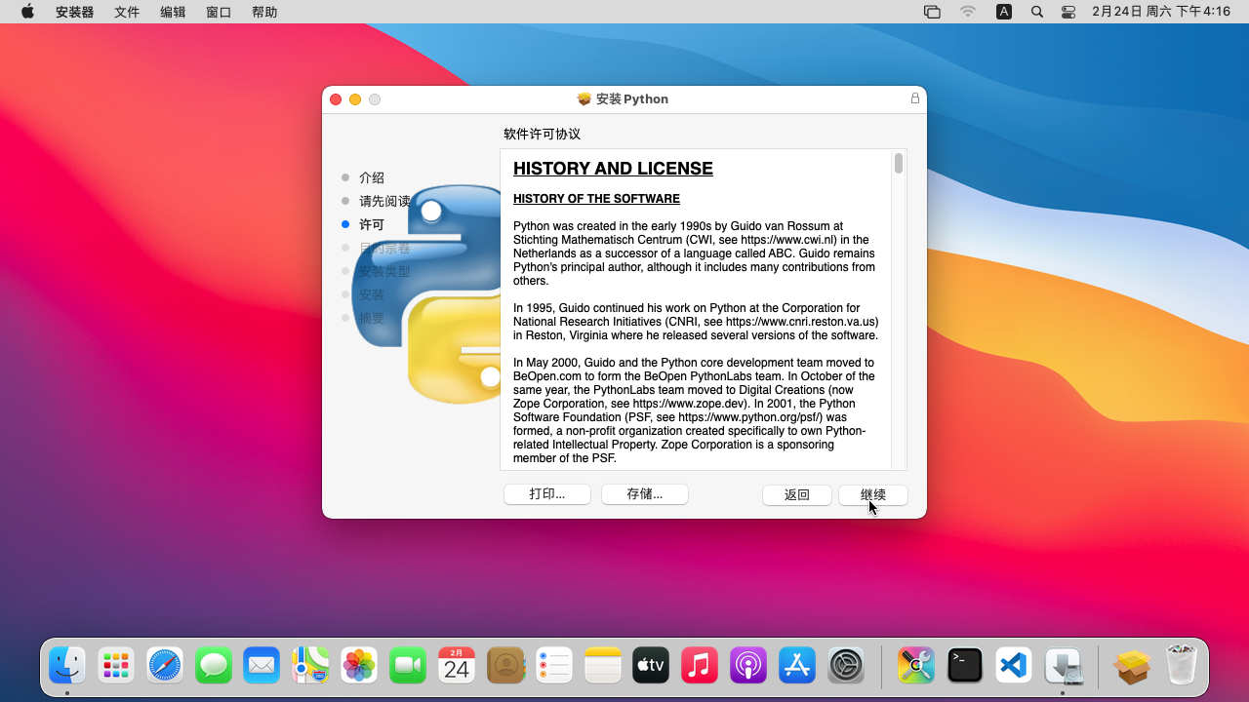Open the package box icon in dock

coord(1133,666)
